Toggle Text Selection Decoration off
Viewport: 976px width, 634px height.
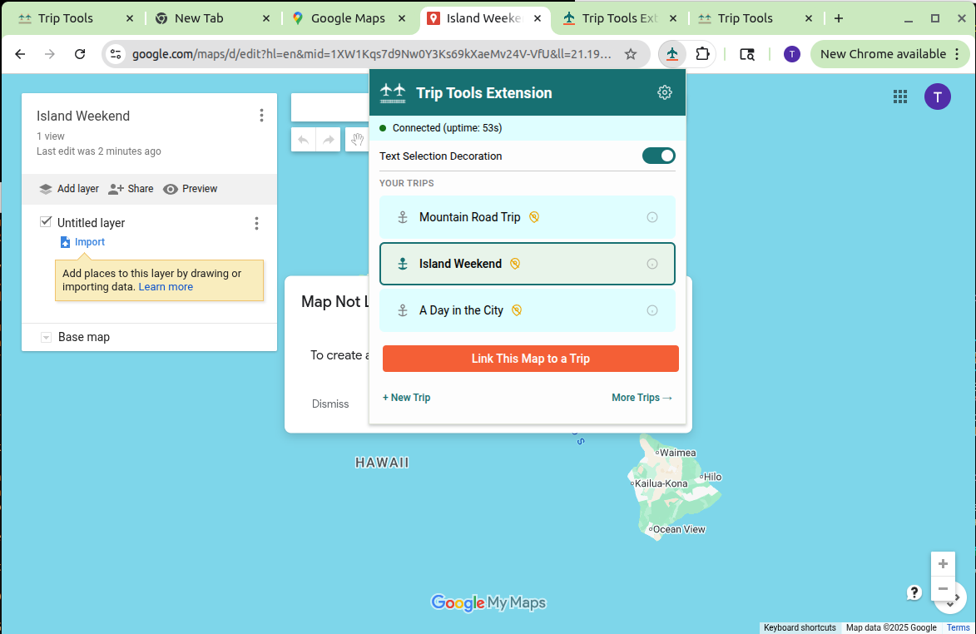coord(658,156)
